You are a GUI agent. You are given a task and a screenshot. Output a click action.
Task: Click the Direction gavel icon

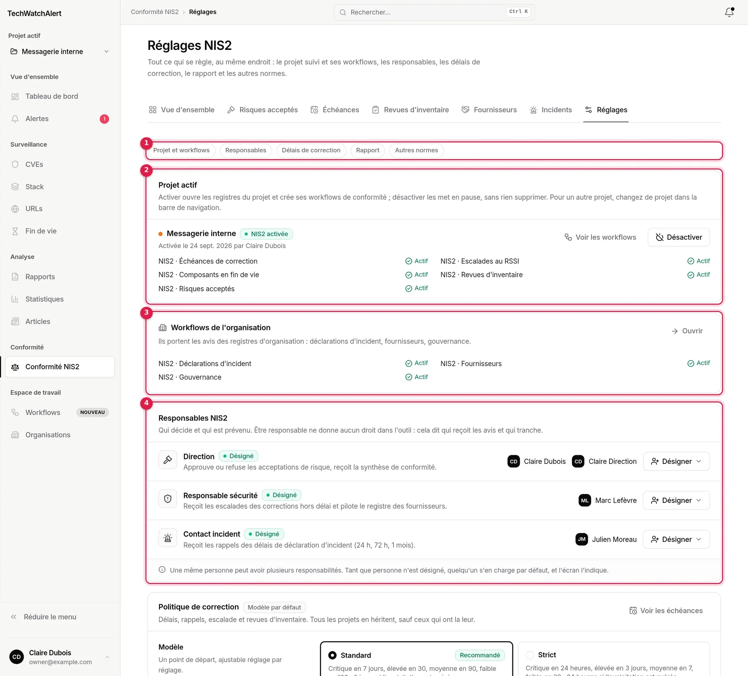click(168, 460)
